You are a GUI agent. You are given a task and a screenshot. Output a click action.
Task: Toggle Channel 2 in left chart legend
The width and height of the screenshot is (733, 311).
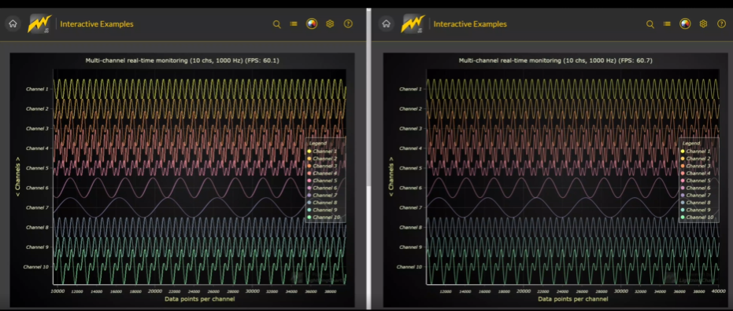(323, 159)
